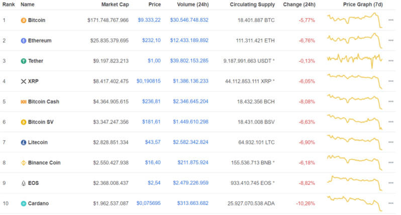This screenshot has height=215, width=401.
Task: Click the Tether coin logo icon
Action: [23, 61]
